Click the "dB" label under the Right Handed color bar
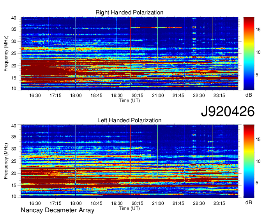This screenshot has width=265, height=215. click(249, 95)
